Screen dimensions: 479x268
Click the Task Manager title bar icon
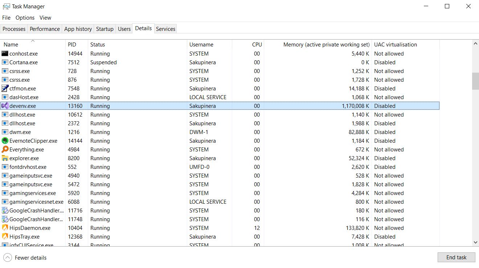[6, 6]
